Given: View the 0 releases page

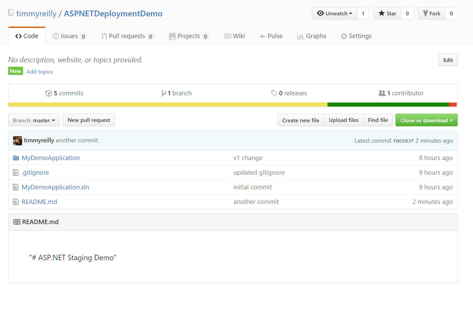Looking at the screenshot, I should click(x=289, y=93).
